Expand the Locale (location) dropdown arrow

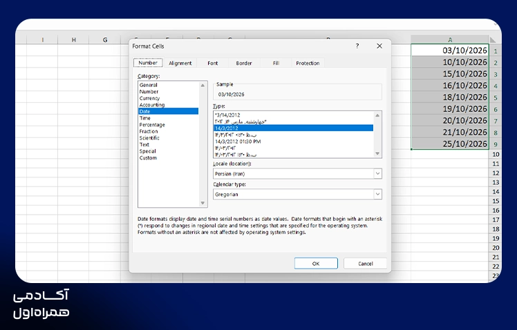coord(377,173)
